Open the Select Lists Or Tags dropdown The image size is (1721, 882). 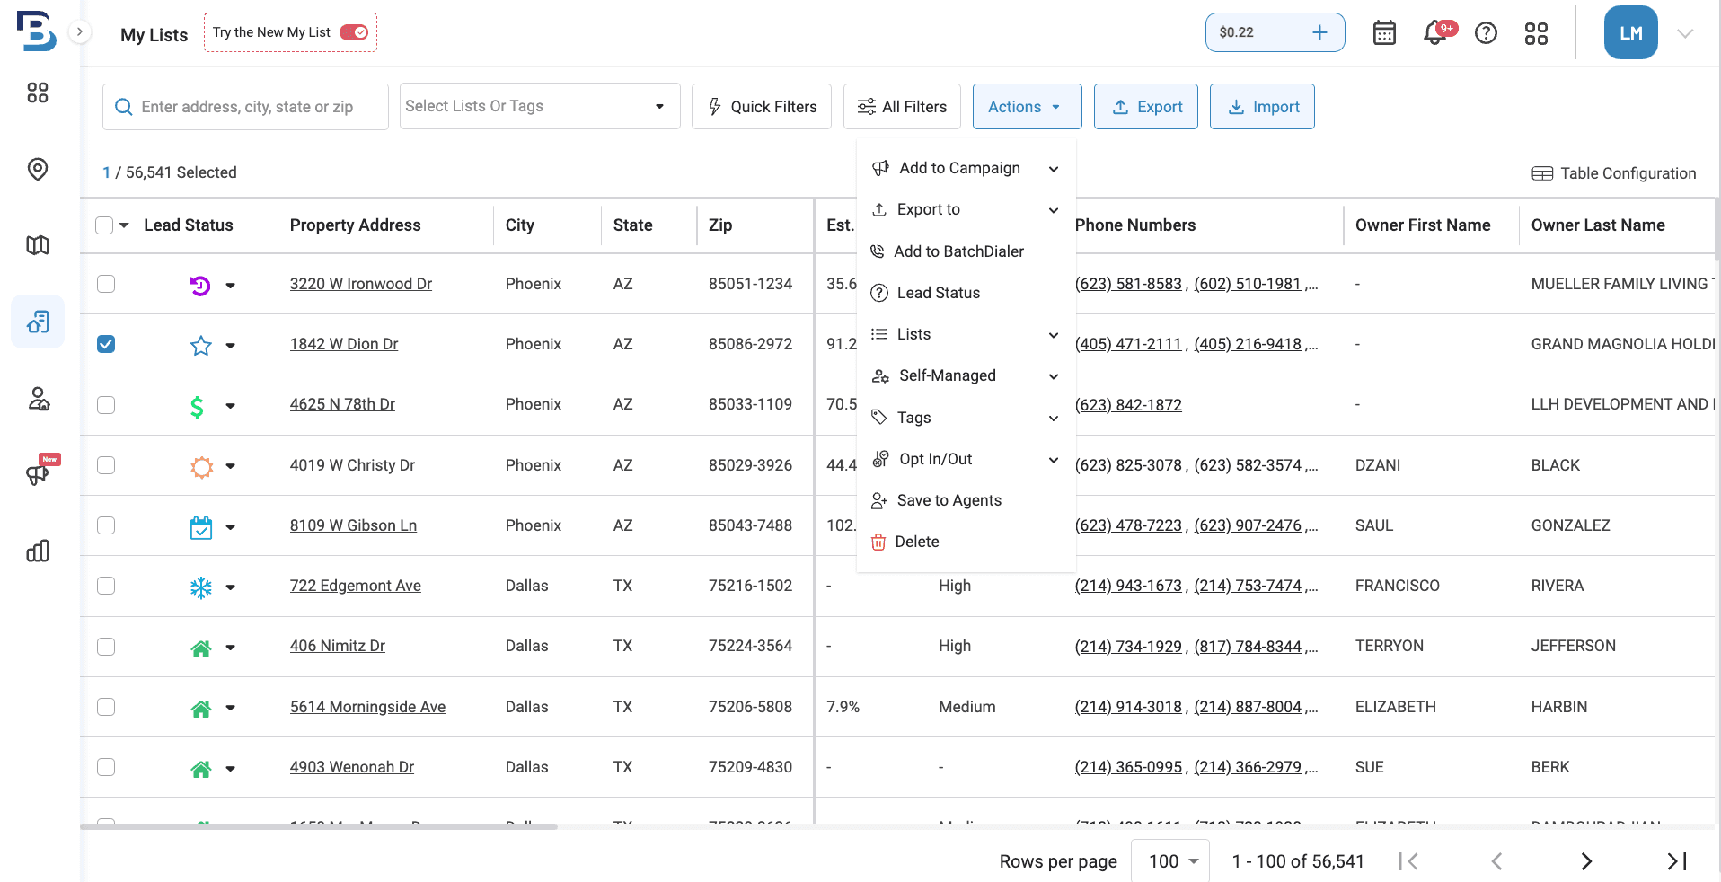(539, 106)
